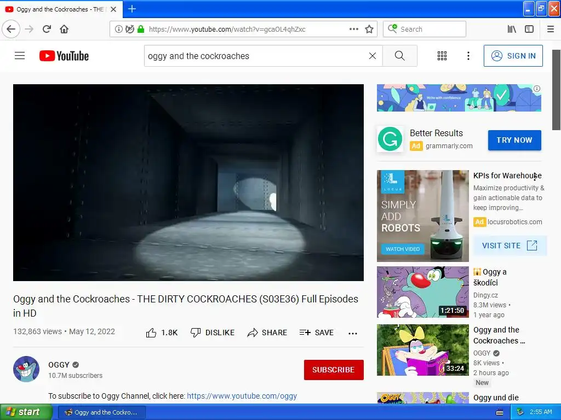Open the youtube.com/oggy description link
The width and height of the screenshot is (561, 420).
pos(242,396)
